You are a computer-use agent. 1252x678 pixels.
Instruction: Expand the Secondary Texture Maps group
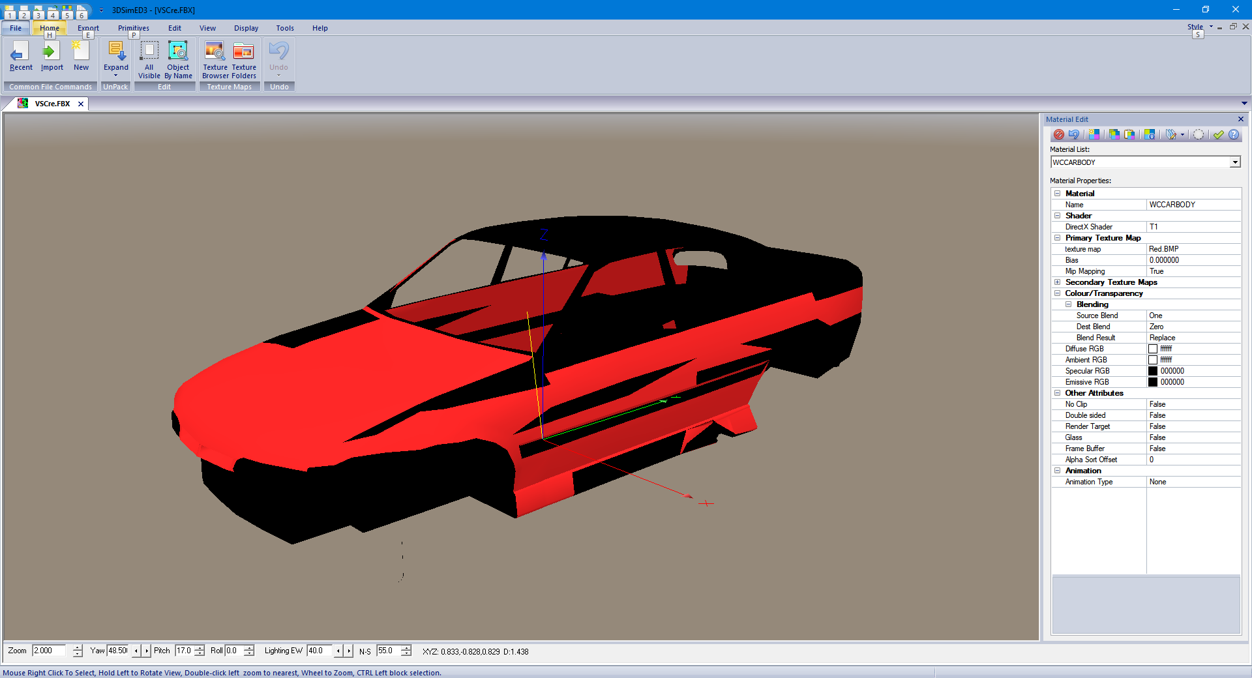point(1057,282)
